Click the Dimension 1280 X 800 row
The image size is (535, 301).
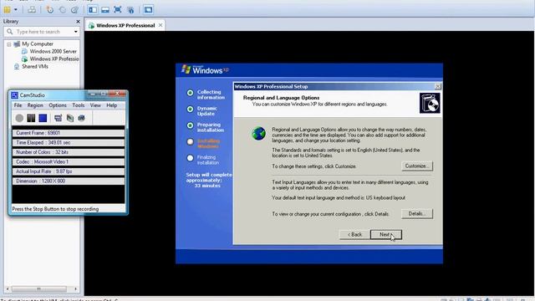tap(69, 181)
